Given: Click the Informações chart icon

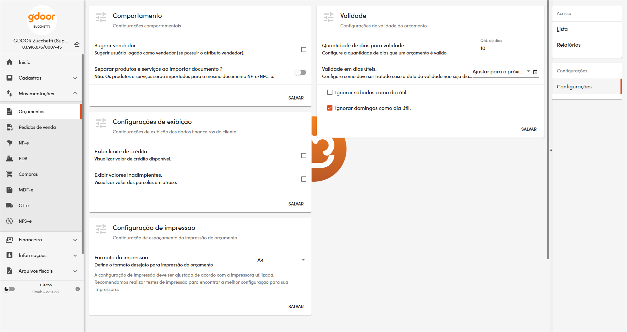Looking at the screenshot, I should coord(9,255).
